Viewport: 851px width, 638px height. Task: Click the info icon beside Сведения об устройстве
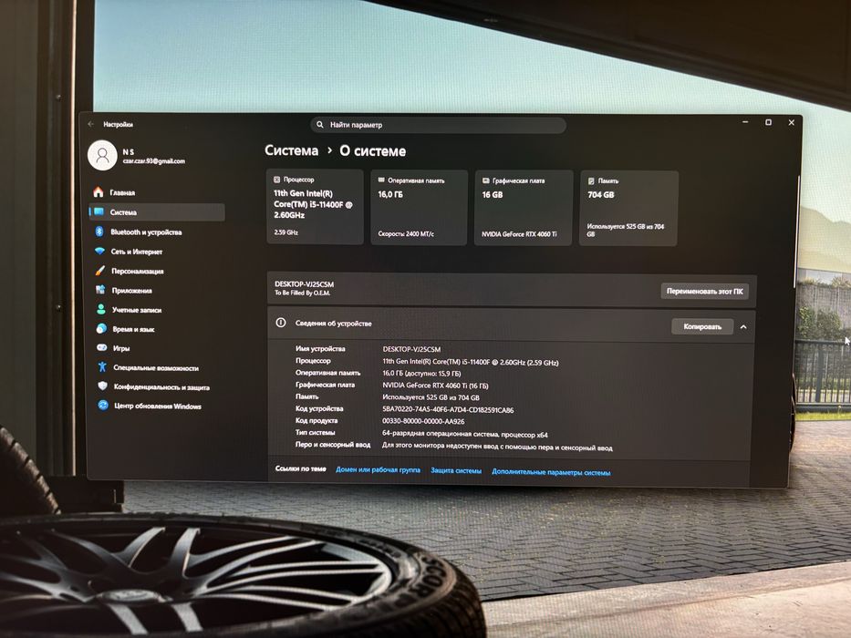coord(281,323)
